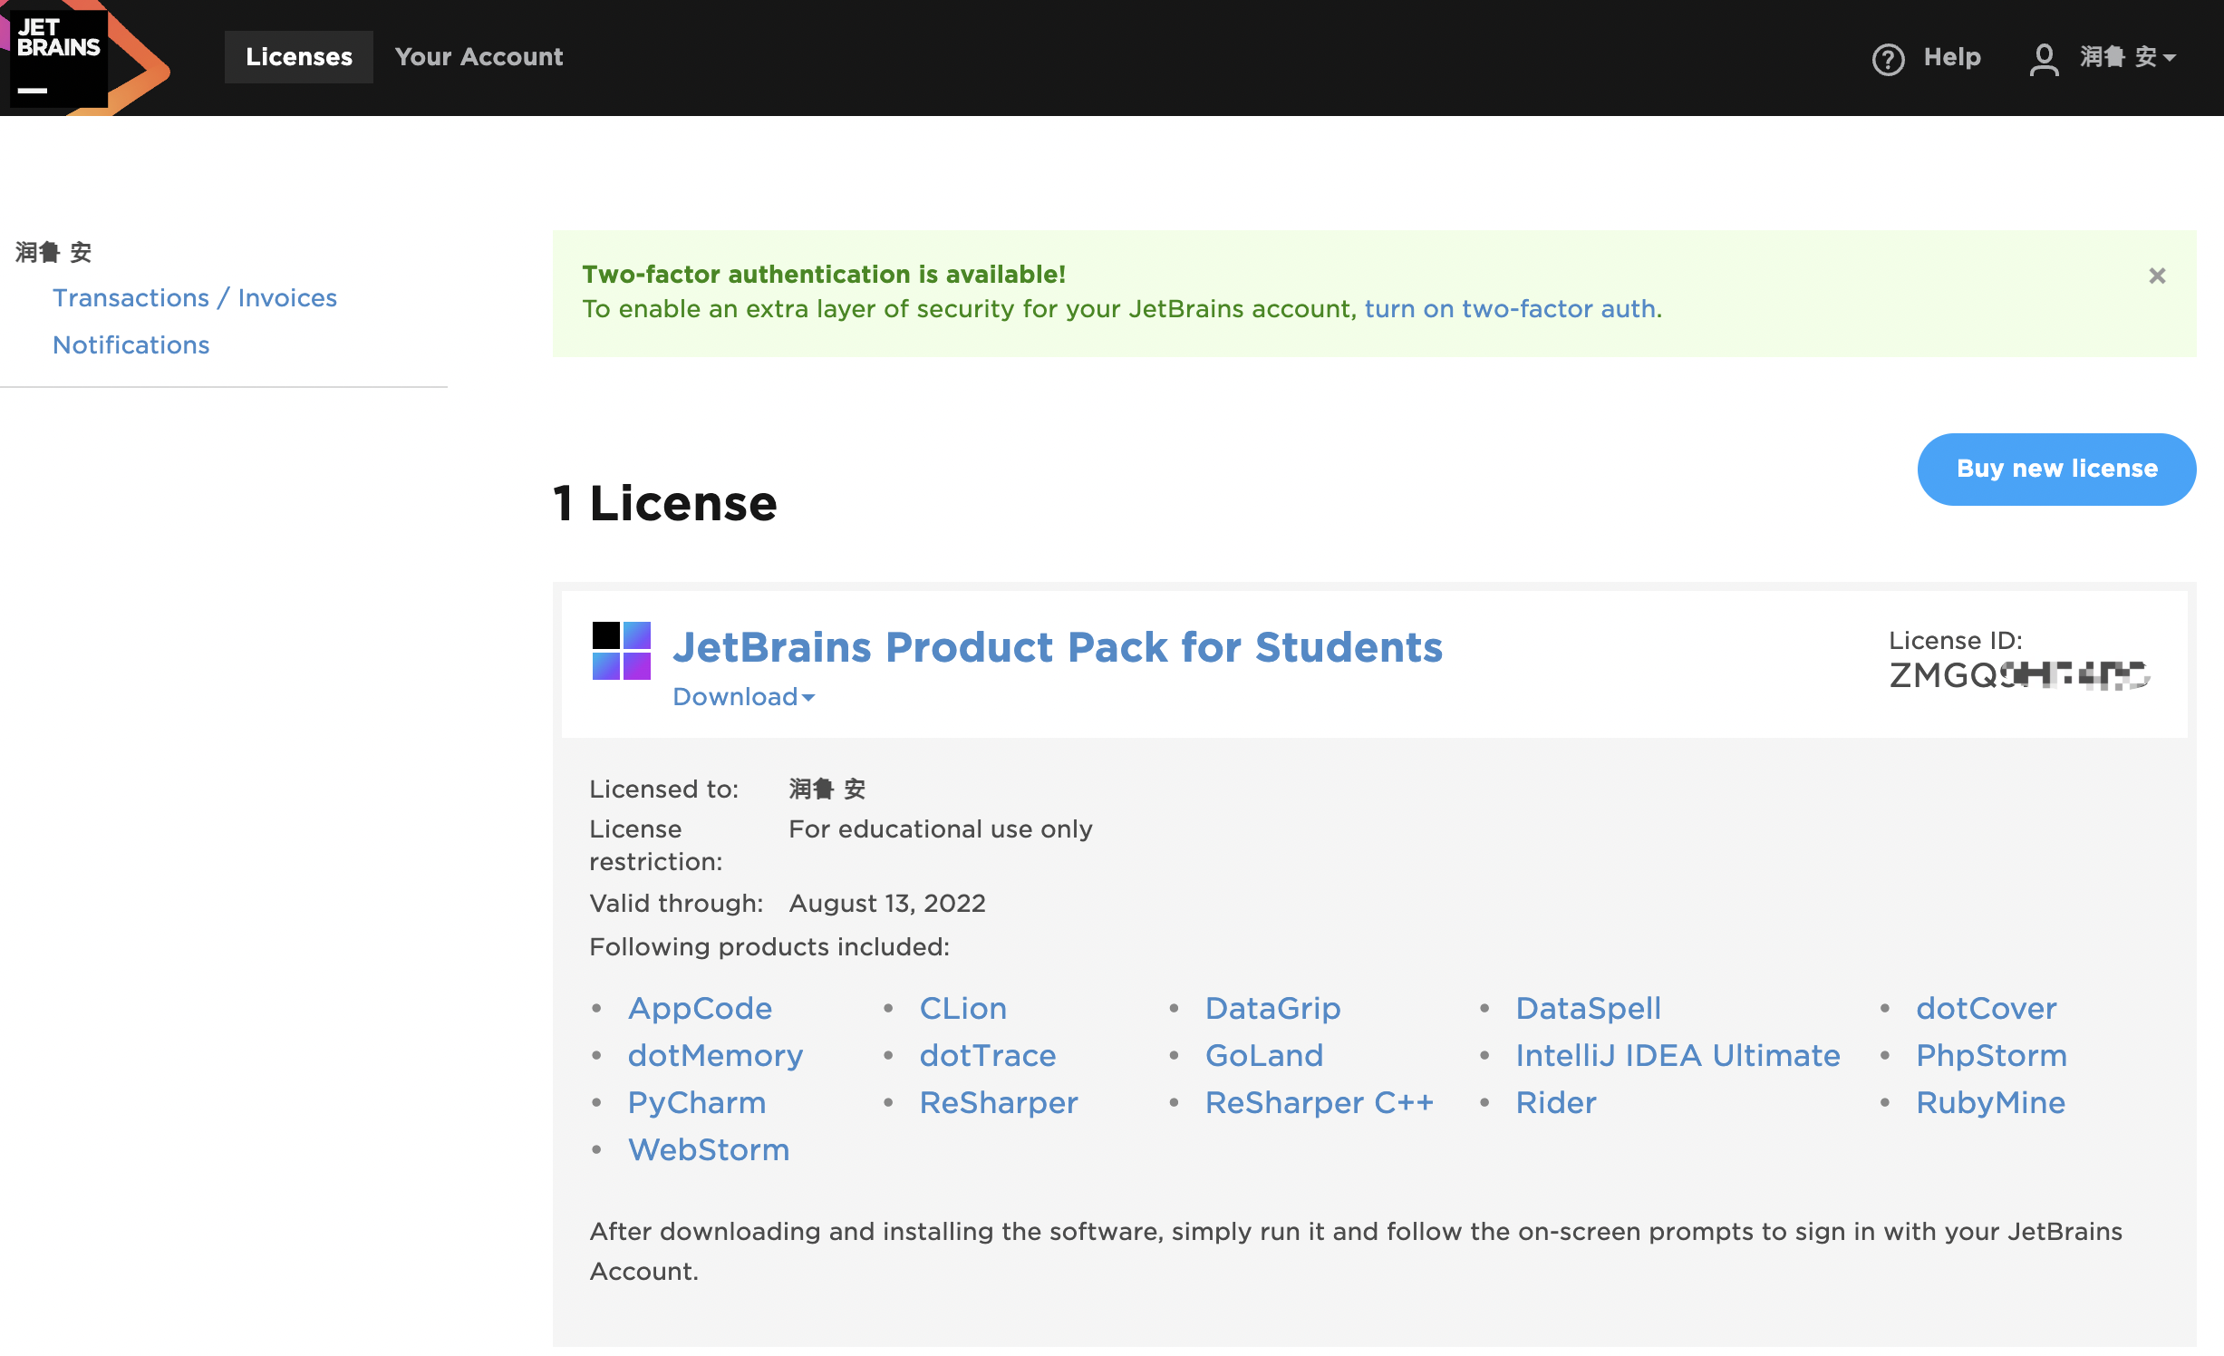Click the user profile person icon
The image size is (2224, 1356).
2044,57
